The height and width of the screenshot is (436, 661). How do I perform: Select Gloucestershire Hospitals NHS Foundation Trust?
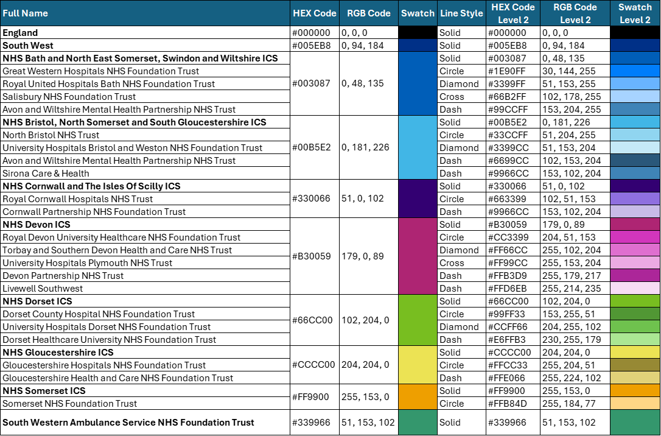coord(145,365)
